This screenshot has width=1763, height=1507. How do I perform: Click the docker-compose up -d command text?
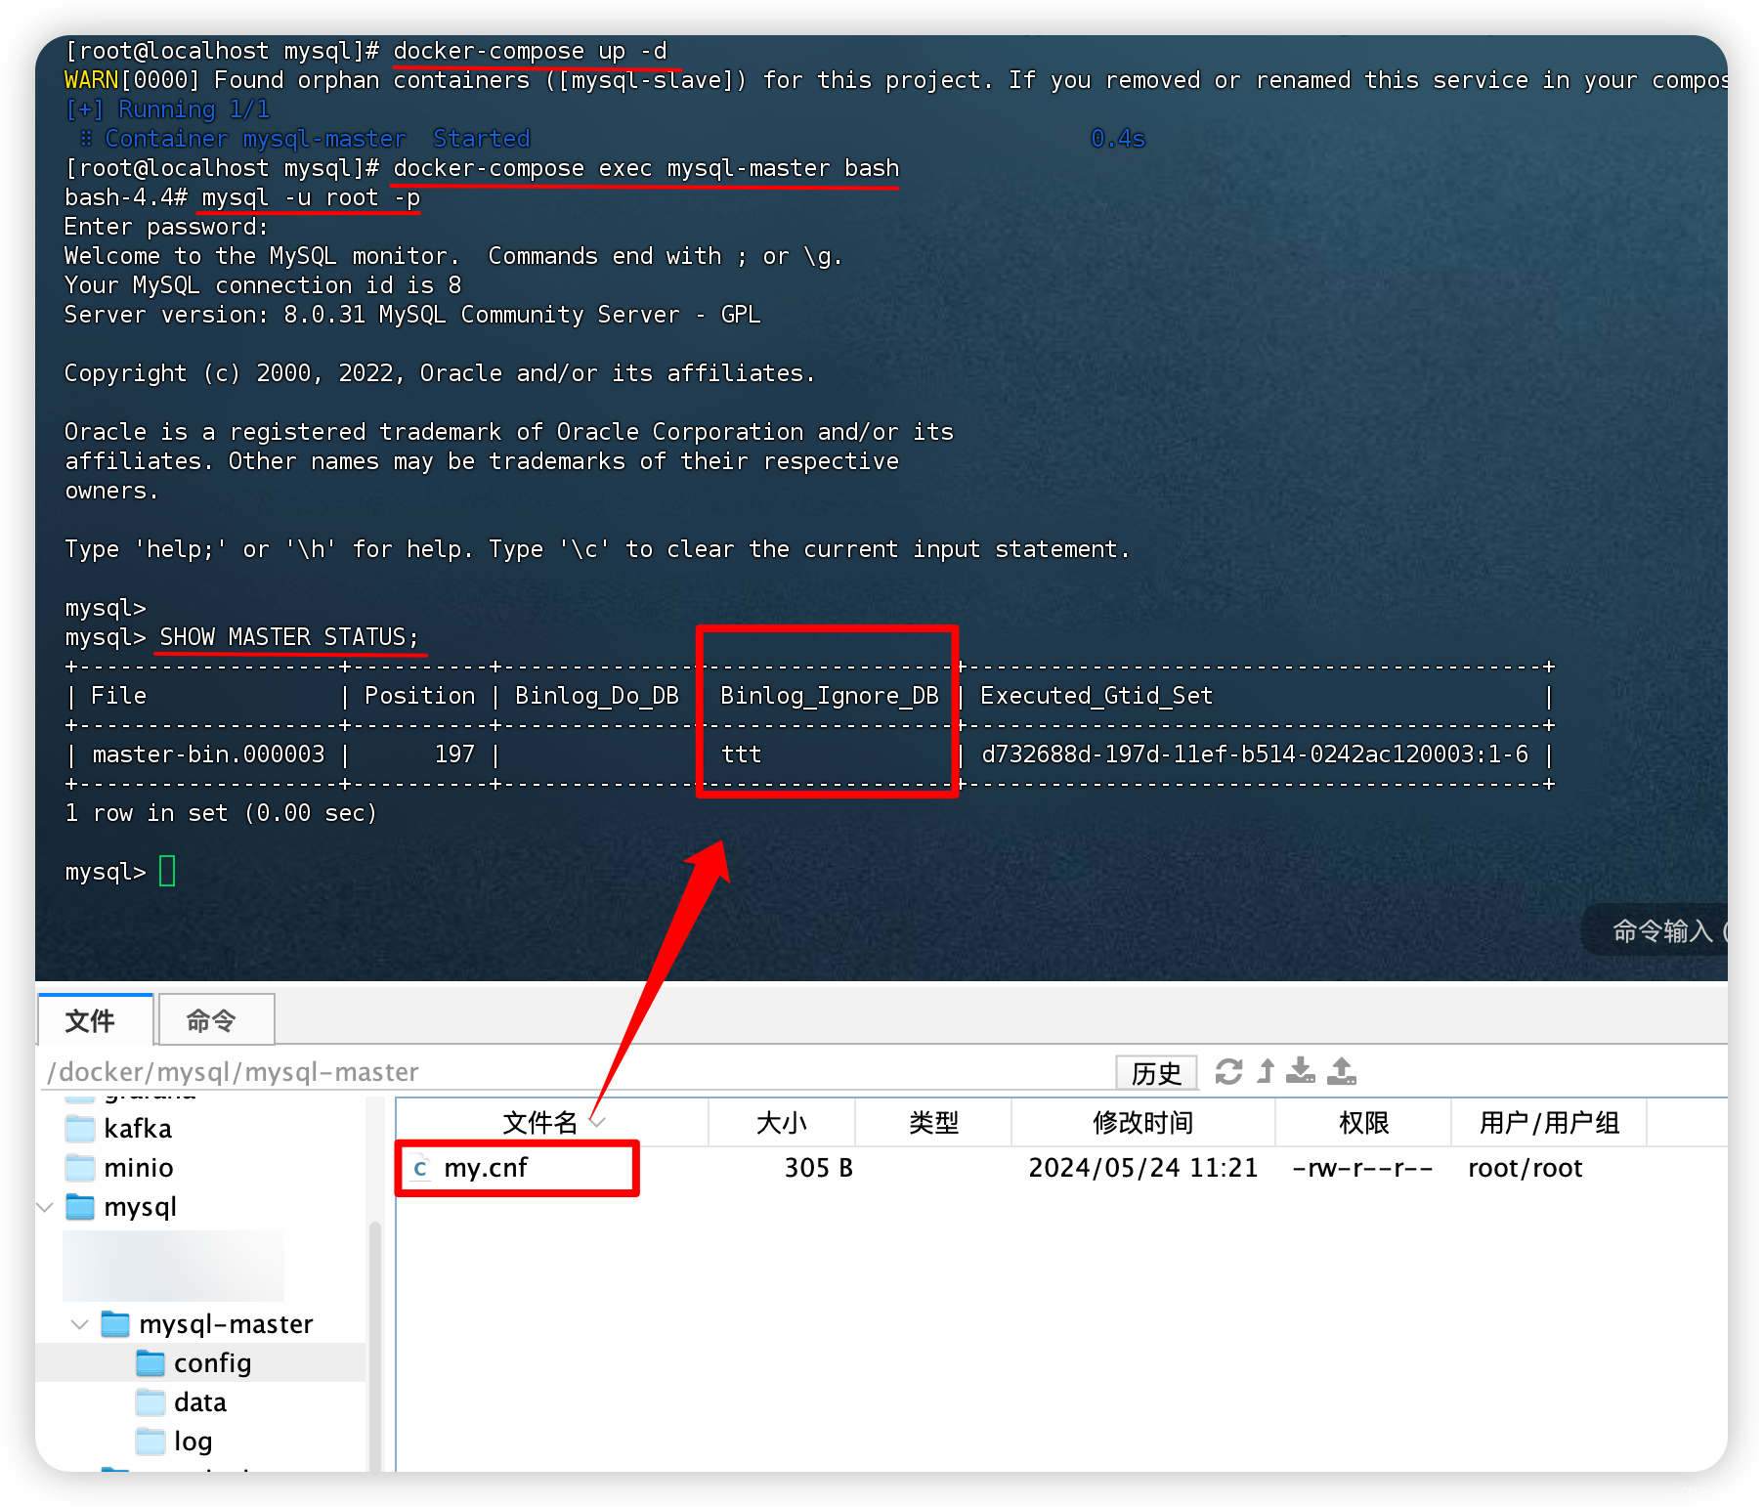click(531, 50)
